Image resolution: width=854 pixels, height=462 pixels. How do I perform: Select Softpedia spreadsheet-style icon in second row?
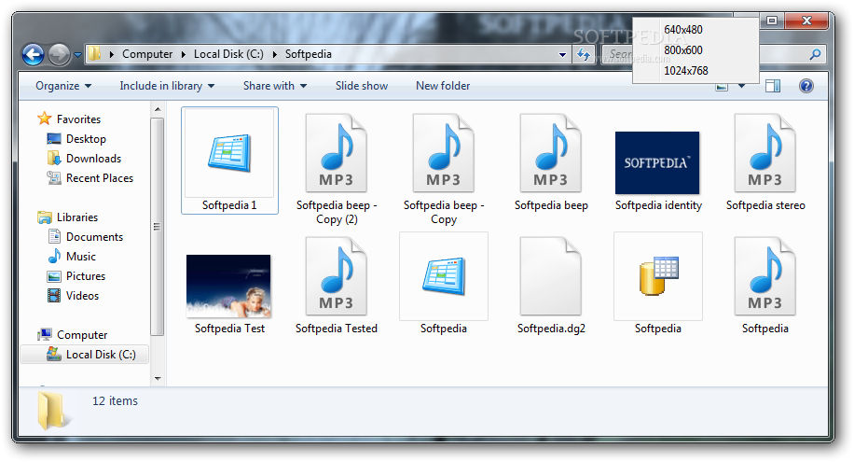444,276
